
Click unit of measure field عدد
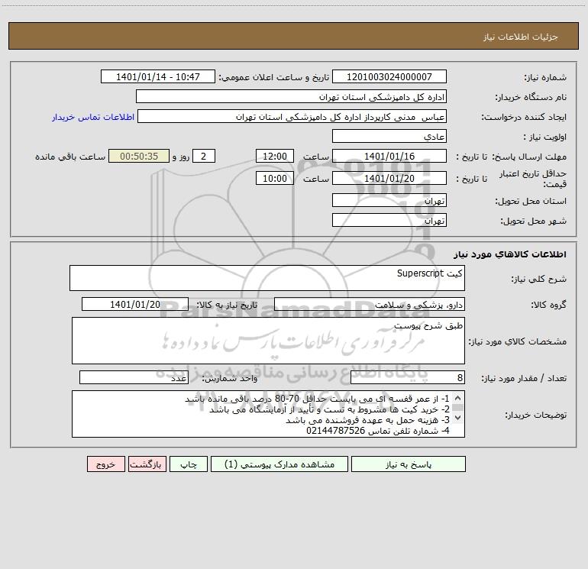[x=134, y=377]
